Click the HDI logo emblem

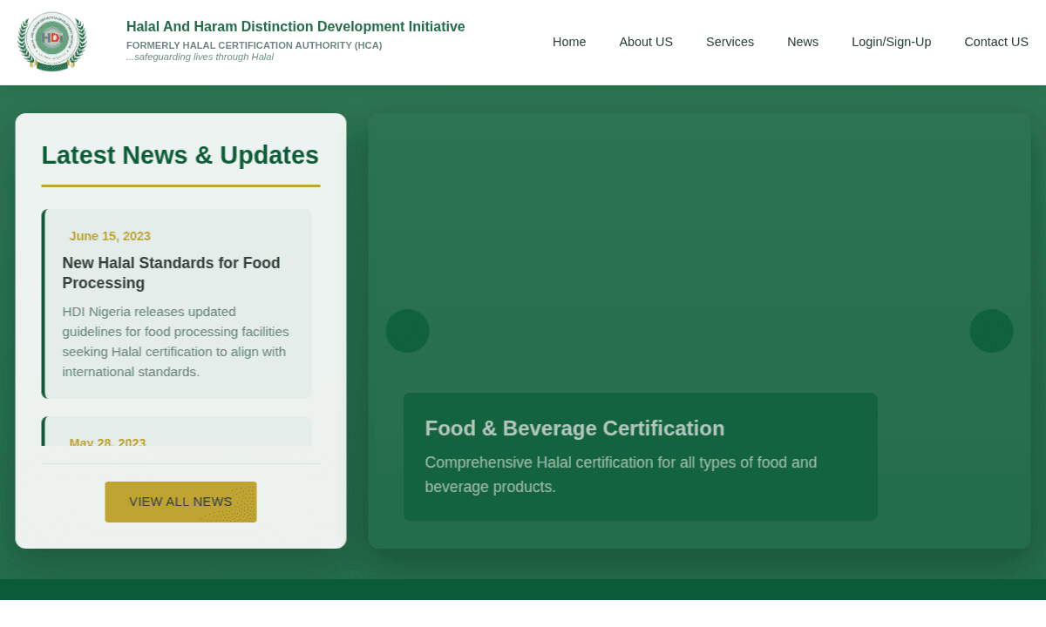(52, 41)
